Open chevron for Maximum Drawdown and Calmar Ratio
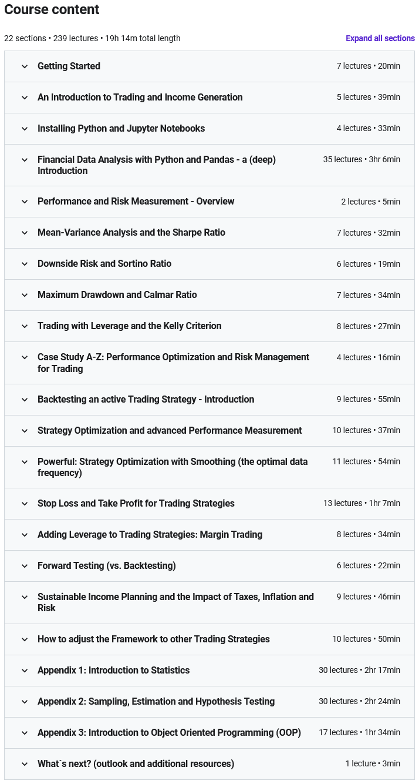 click(x=25, y=295)
